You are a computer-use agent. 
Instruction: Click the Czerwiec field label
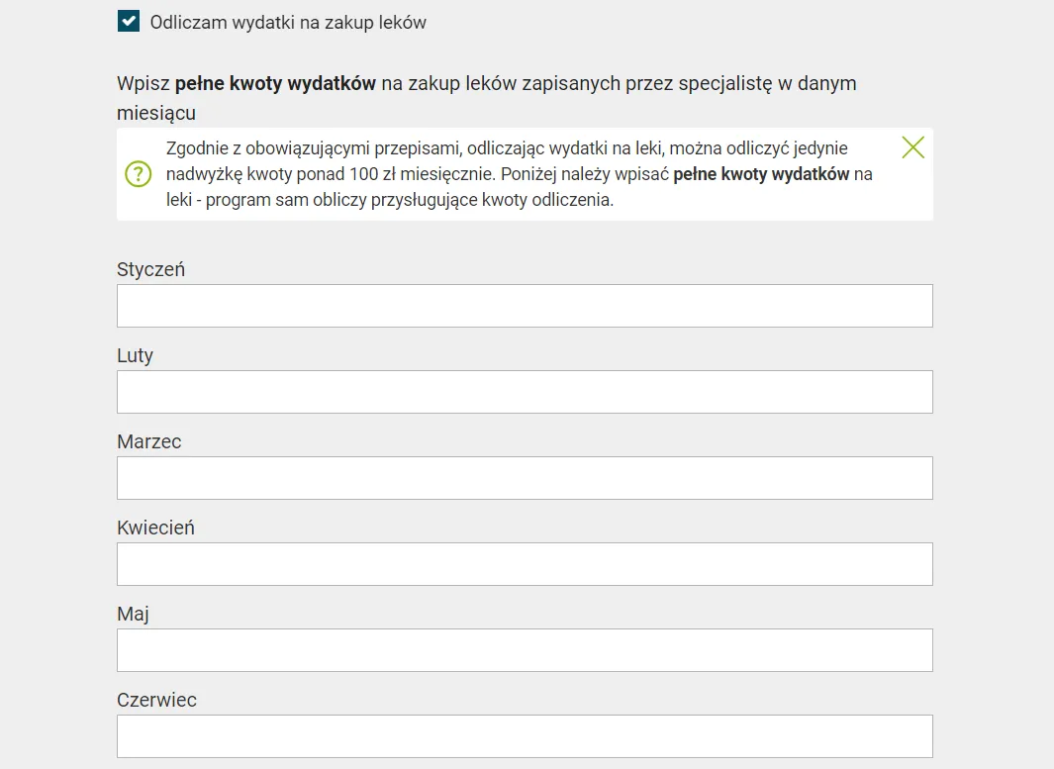156,700
